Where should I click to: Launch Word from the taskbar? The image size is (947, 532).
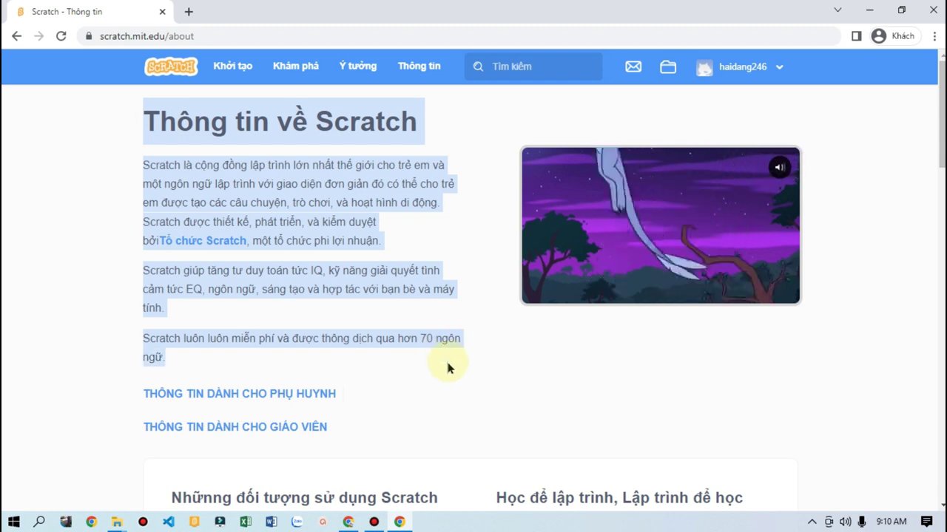tap(271, 522)
